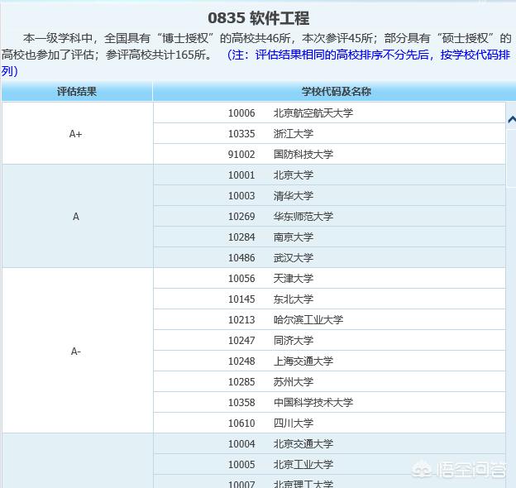Click the 哈尔滨工业大学 entry
This screenshot has height=488, width=516.
click(x=308, y=320)
